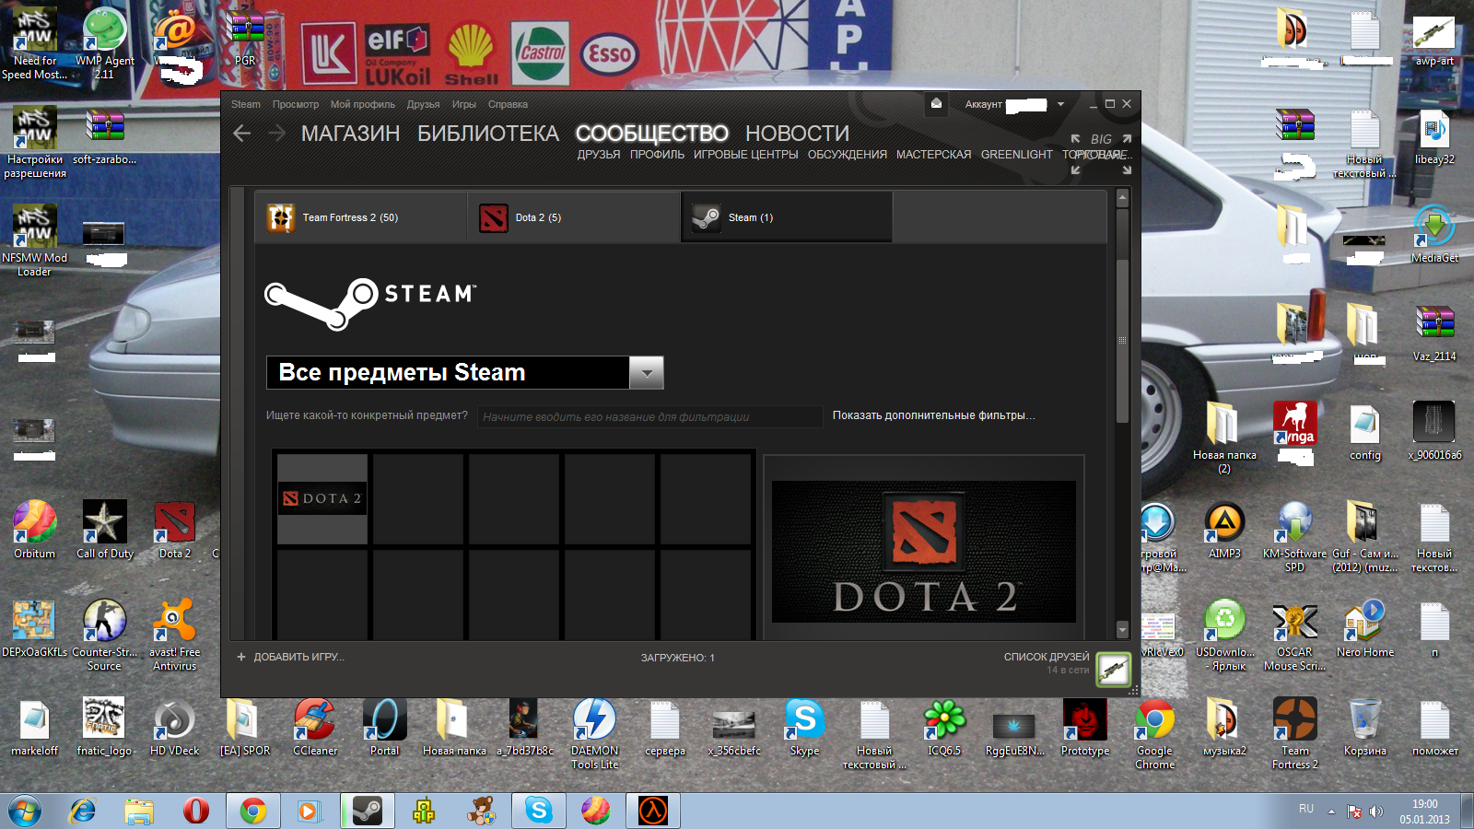Screen dimensions: 1474x829
Task: Click the large Dota 2 item preview
Action: pyautogui.click(x=924, y=552)
